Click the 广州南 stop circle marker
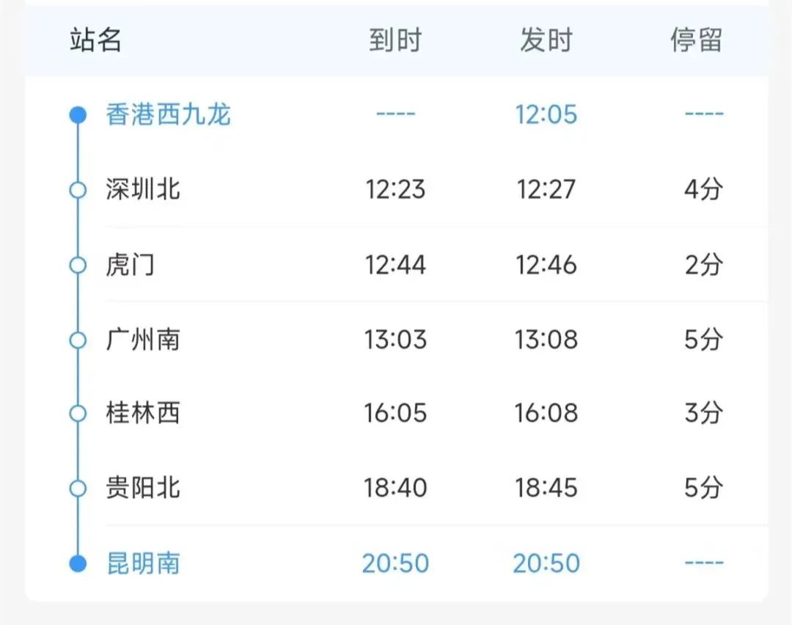 pos(78,340)
